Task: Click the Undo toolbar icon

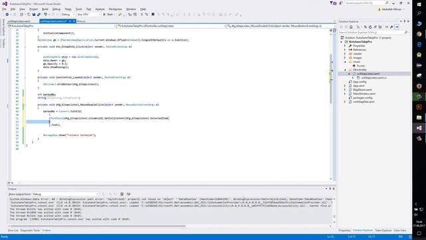Action: point(45,15)
